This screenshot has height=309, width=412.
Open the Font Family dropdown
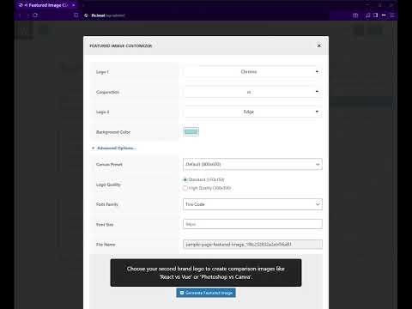coord(252,204)
